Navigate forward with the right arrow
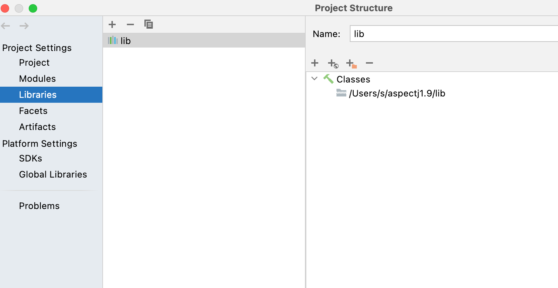This screenshot has width=558, height=288. [x=24, y=26]
